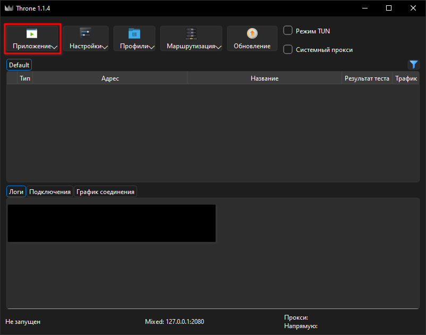Expand the Маршрутизация dropdown chevron

[x=218, y=47]
